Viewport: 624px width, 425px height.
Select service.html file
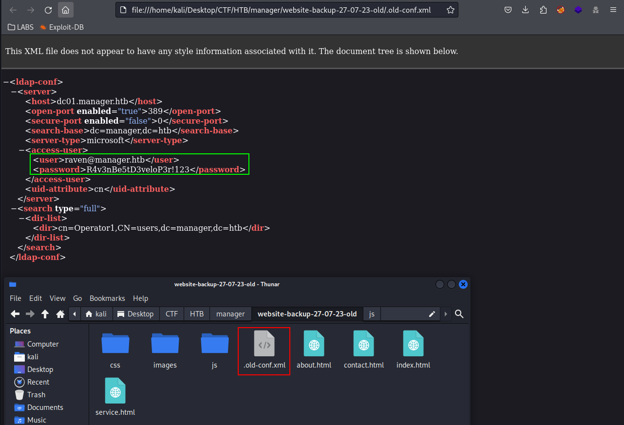(115, 397)
